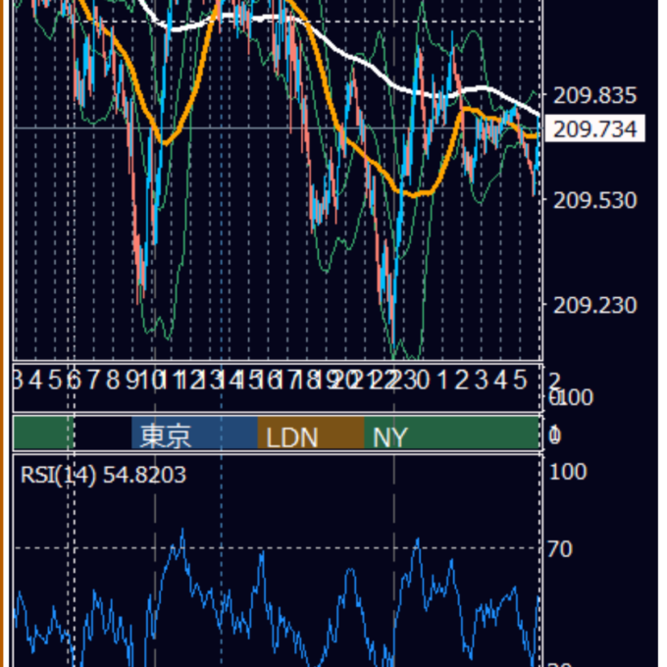This screenshot has width=667, height=667.
Task: Click the RSI 100 scale label
Action: 568,472
